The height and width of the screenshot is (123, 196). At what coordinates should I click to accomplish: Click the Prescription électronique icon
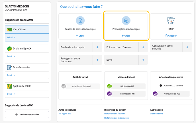126,21
